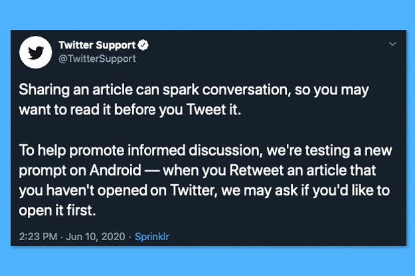This screenshot has height=276, width=415.
Task: Click the verified checkmark badge
Action: pyautogui.click(x=142, y=45)
